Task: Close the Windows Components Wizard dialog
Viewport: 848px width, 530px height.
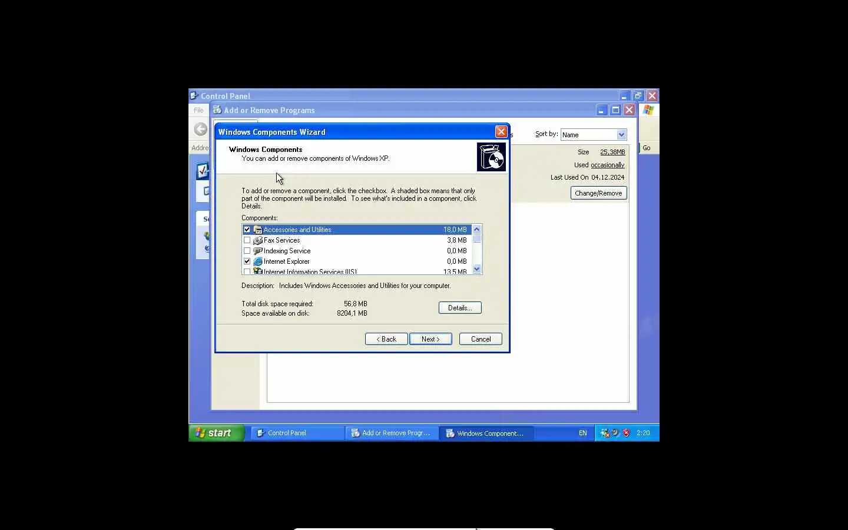Action: (501, 132)
